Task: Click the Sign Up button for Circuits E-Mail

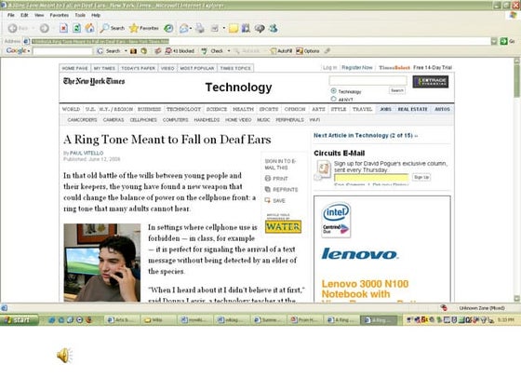Action: [421, 177]
